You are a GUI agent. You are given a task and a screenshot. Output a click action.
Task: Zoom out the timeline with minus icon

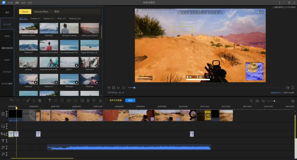point(263,101)
